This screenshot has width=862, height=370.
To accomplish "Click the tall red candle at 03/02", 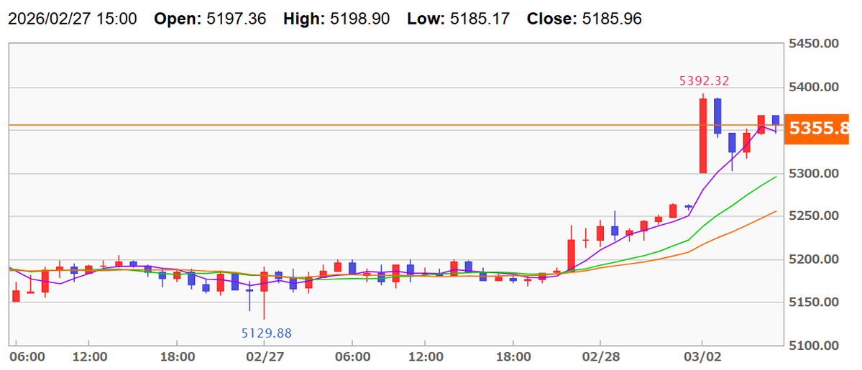I will tap(702, 135).
